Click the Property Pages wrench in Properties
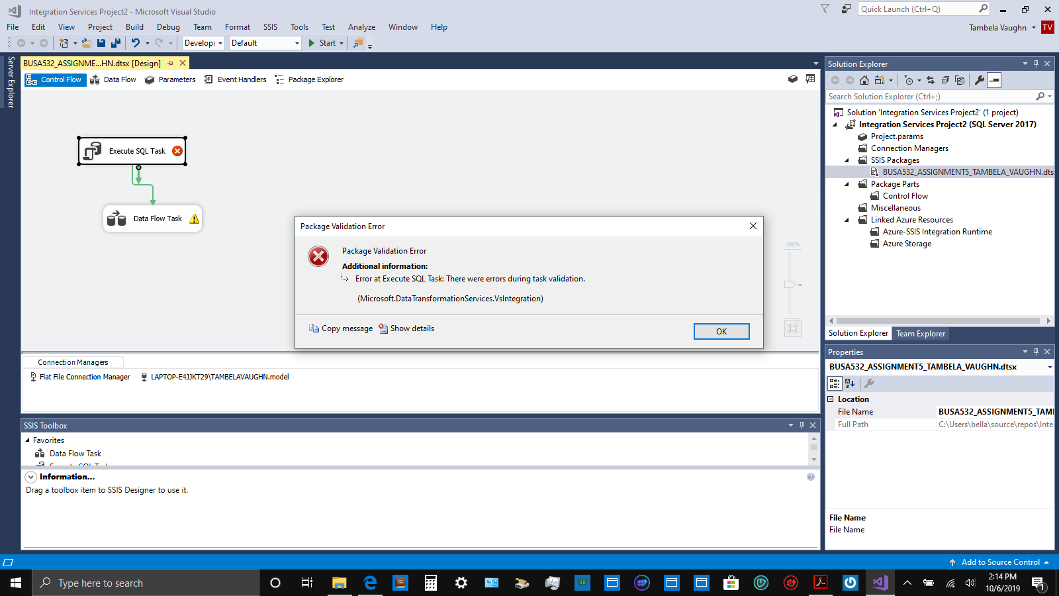Viewport: 1059px width, 596px height. [x=869, y=383]
